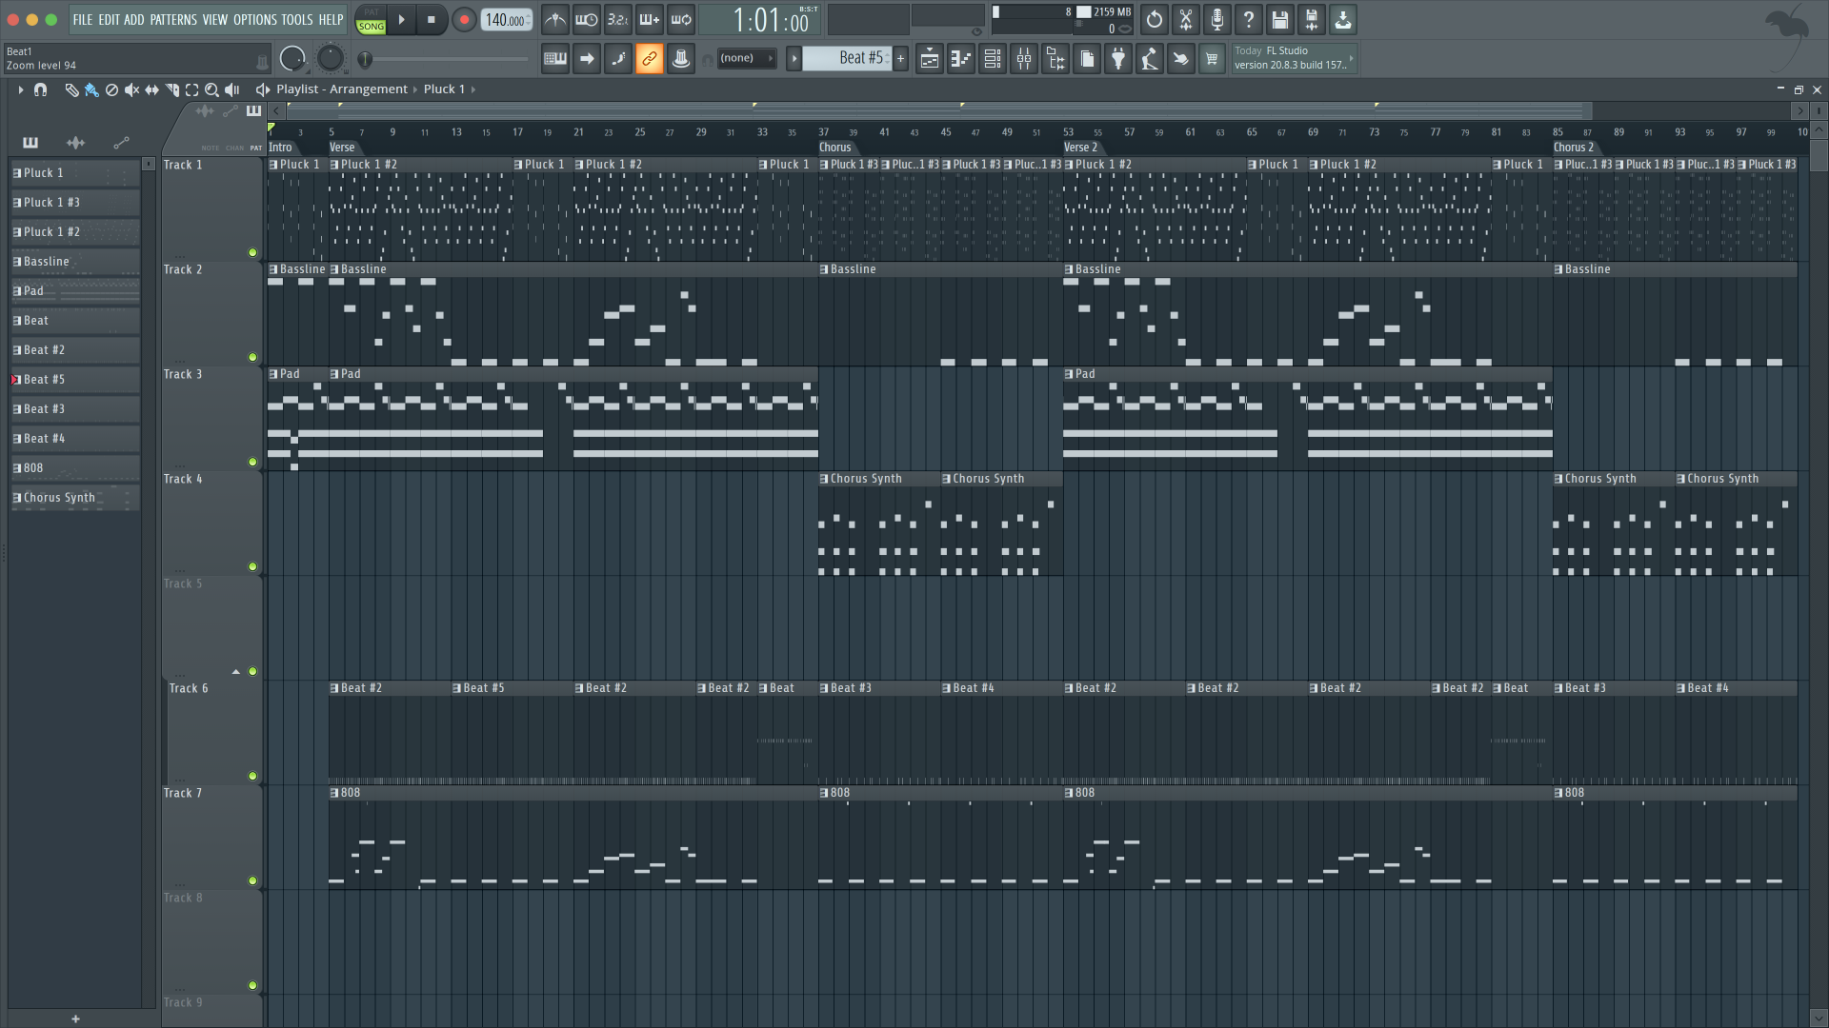
Task: Click export download tray icon
Action: 1343,19
